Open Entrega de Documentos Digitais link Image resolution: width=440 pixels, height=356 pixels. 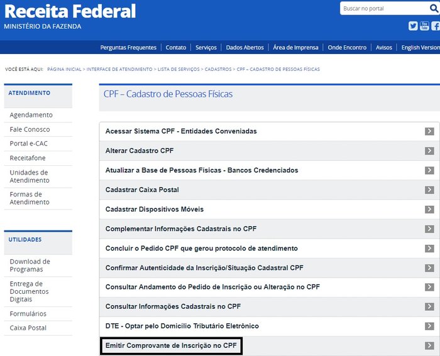tap(29, 291)
